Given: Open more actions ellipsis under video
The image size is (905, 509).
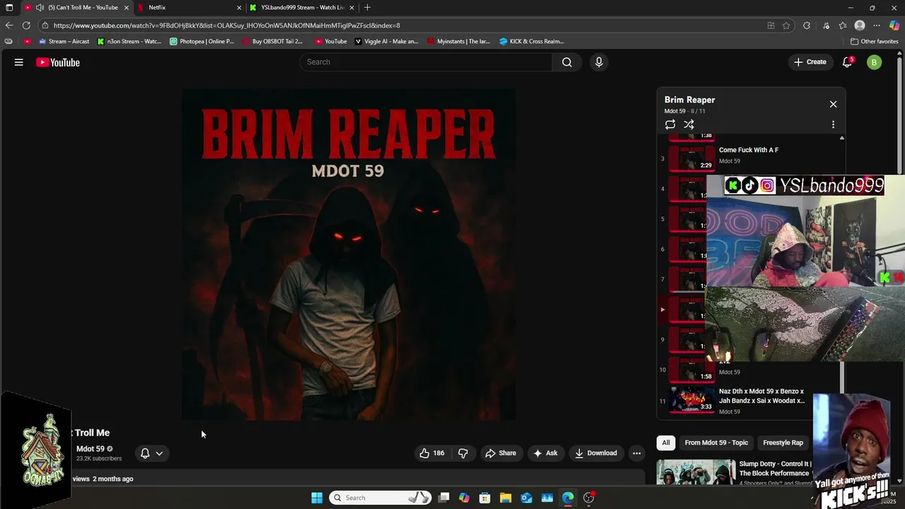Looking at the screenshot, I should pos(636,453).
